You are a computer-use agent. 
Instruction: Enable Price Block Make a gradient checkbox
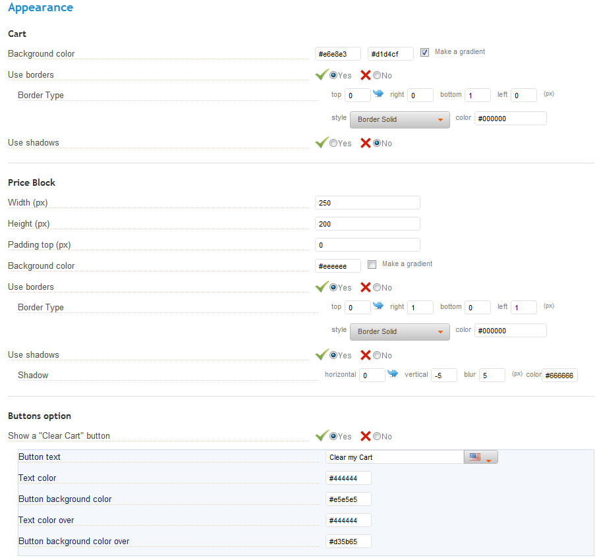tap(372, 264)
